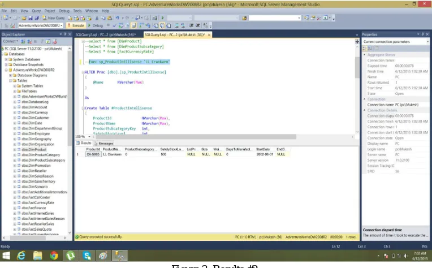
Task: Sort Properties in Alphabetical view
Action: pyautogui.click(x=370, y=48)
